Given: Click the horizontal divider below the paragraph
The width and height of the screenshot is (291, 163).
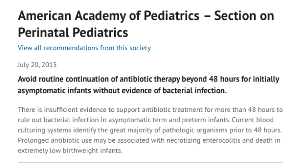Looking at the screenshot, I should pyautogui.click(x=151, y=163).
